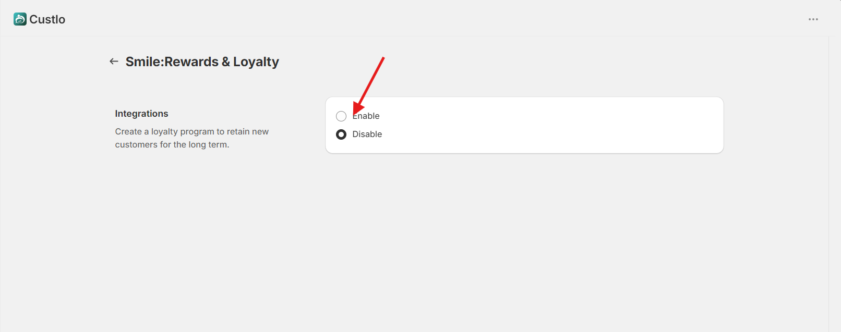Click the top header bar beside Custlo
The image size is (841, 332).
(x=417, y=19)
